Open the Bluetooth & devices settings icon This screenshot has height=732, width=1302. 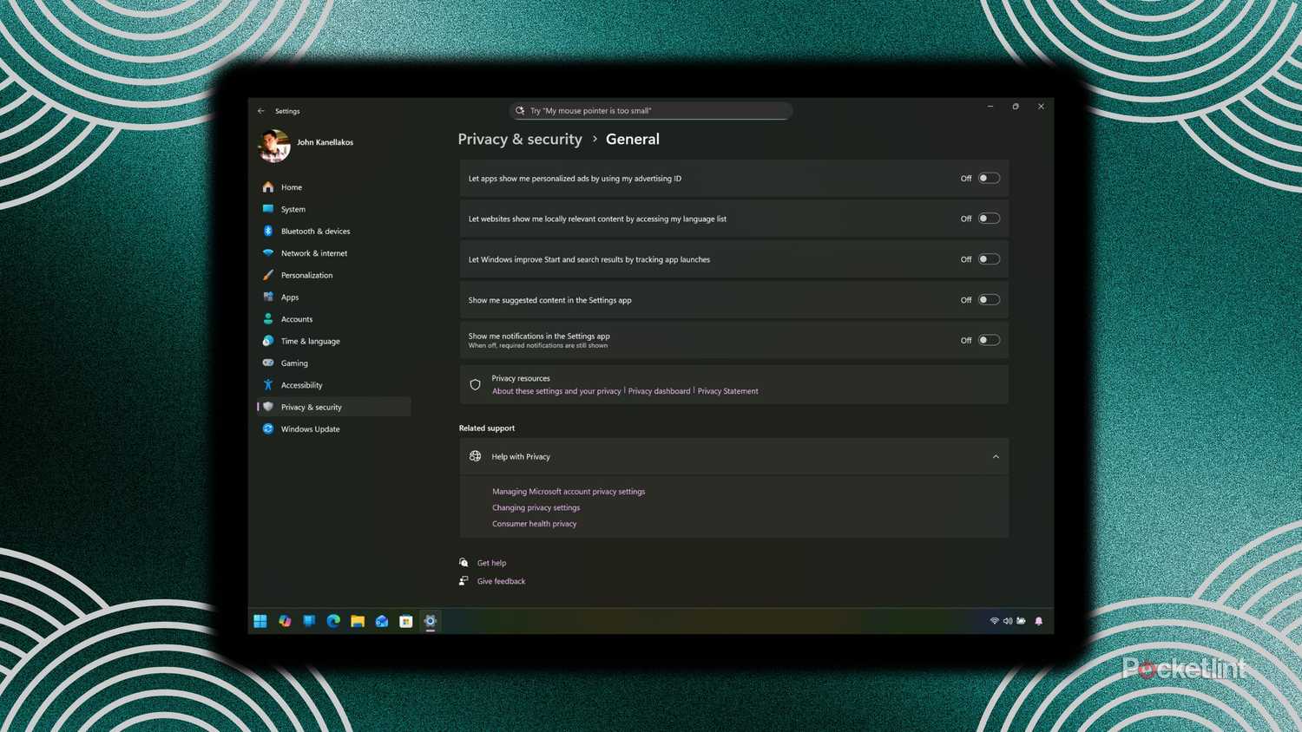[268, 231]
